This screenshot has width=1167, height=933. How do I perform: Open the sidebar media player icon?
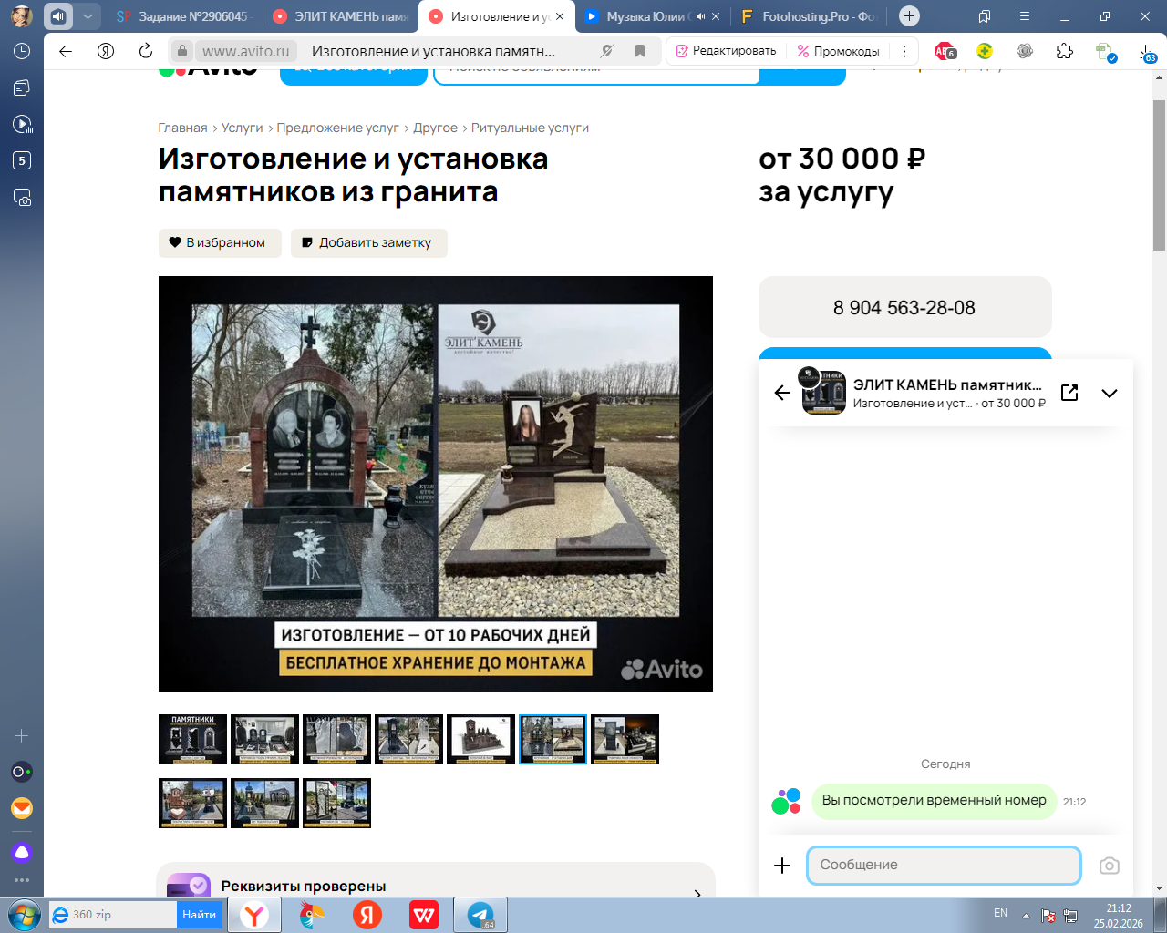(22, 124)
